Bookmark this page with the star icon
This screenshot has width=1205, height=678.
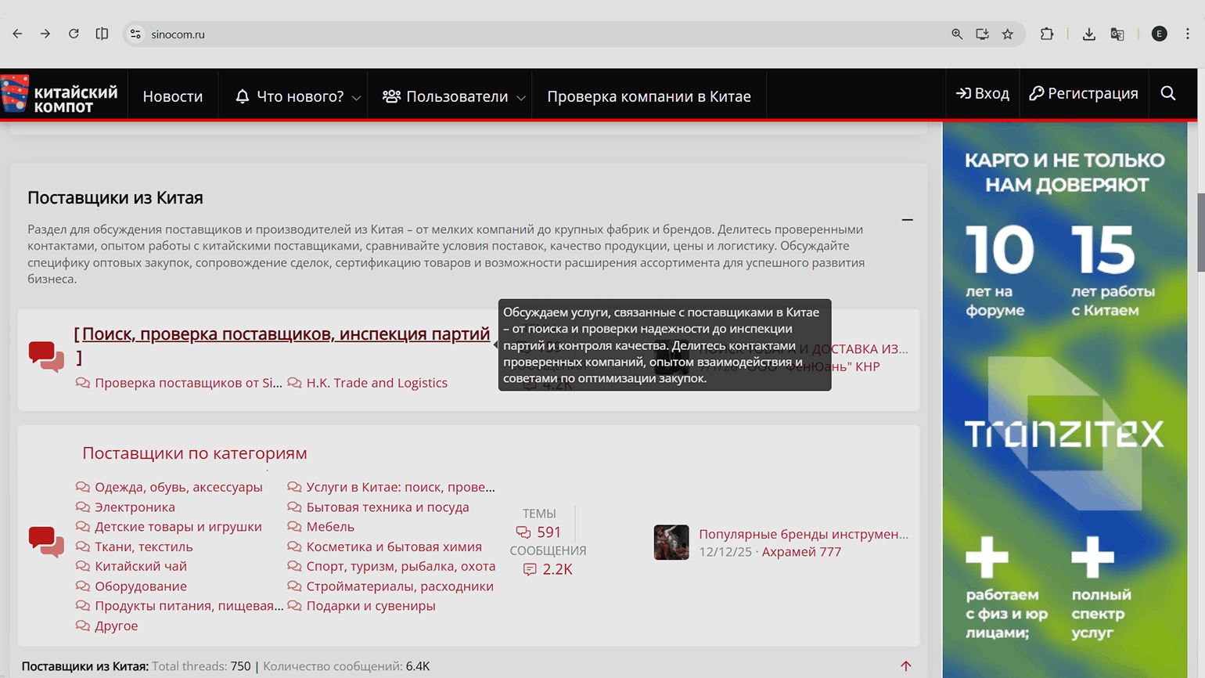click(1008, 34)
